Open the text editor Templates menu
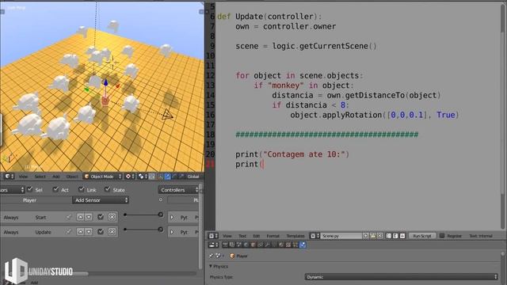This screenshot has width=507, height=285. coord(295,236)
